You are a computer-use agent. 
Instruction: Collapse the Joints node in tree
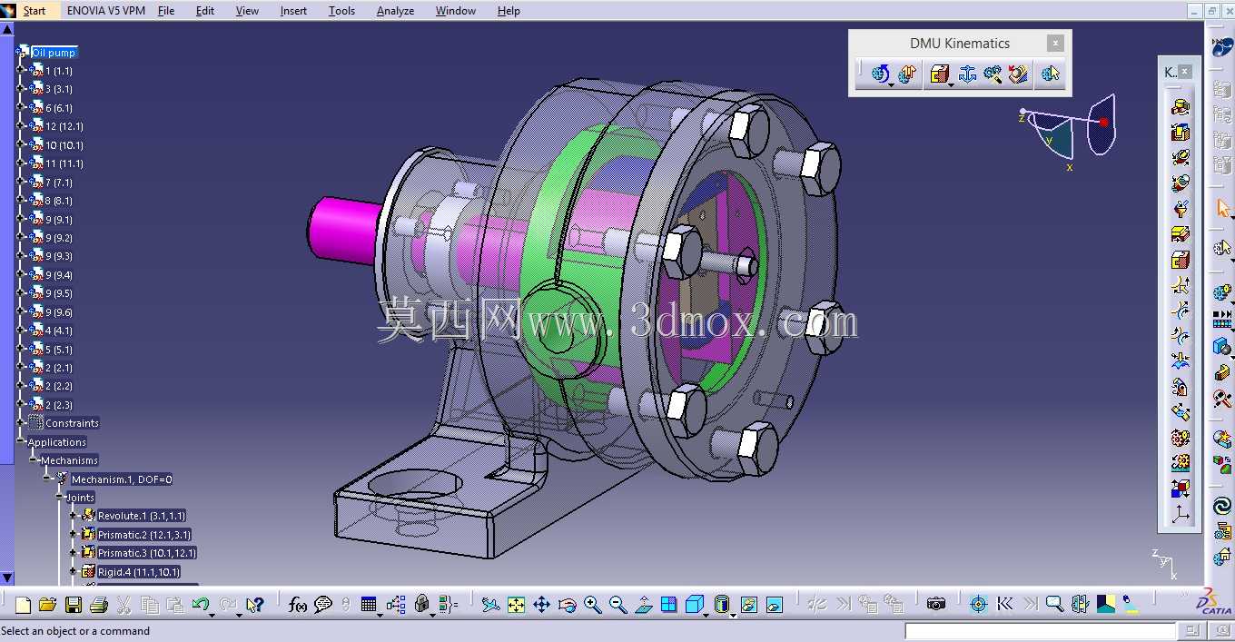tap(61, 498)
